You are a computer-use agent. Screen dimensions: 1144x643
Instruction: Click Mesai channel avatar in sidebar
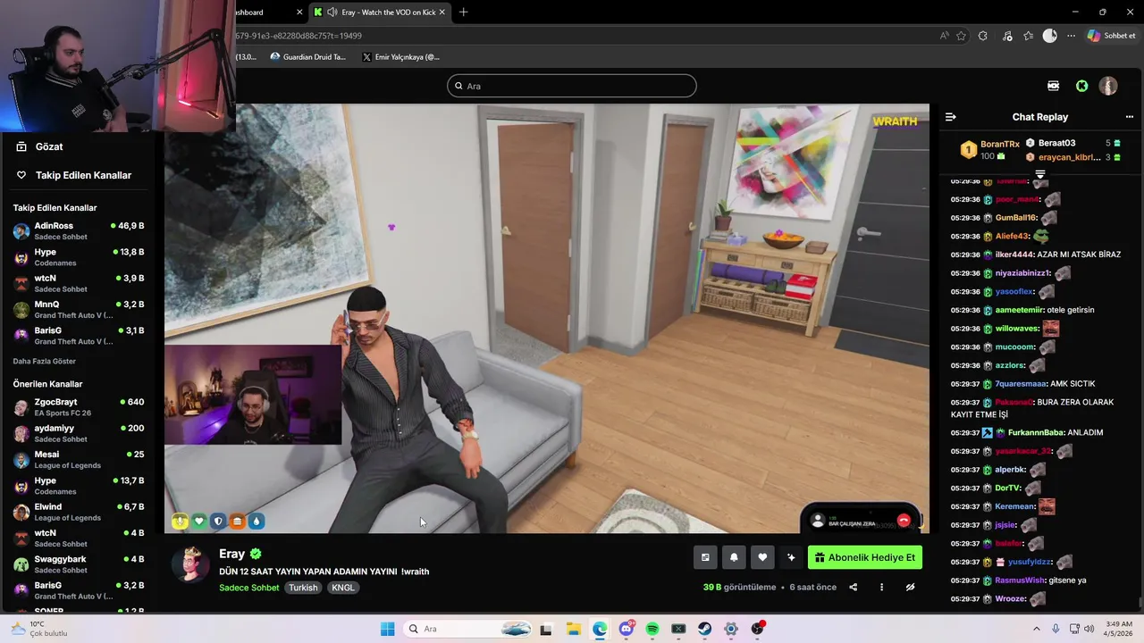pyautogui.click(x=21, y=460)
